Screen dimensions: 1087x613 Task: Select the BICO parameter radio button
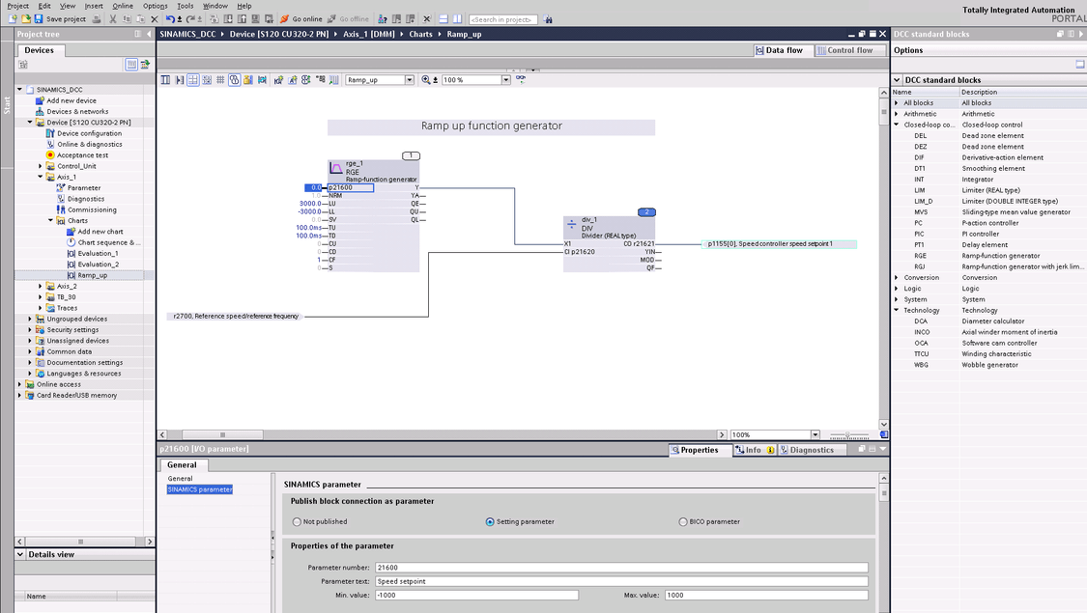pyautogui.click(x=683, y=521)
